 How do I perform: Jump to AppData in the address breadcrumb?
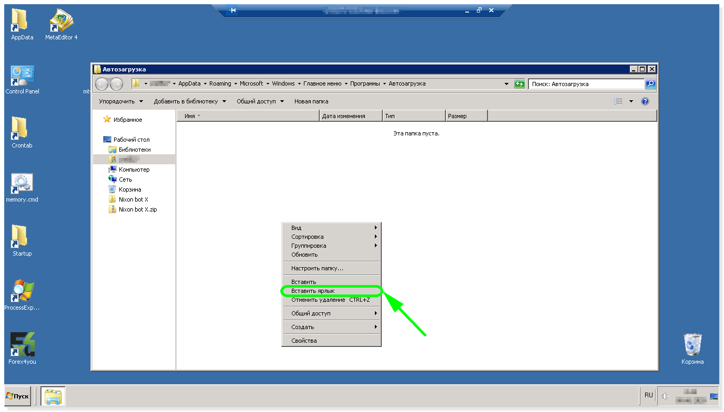pos(189,84)
